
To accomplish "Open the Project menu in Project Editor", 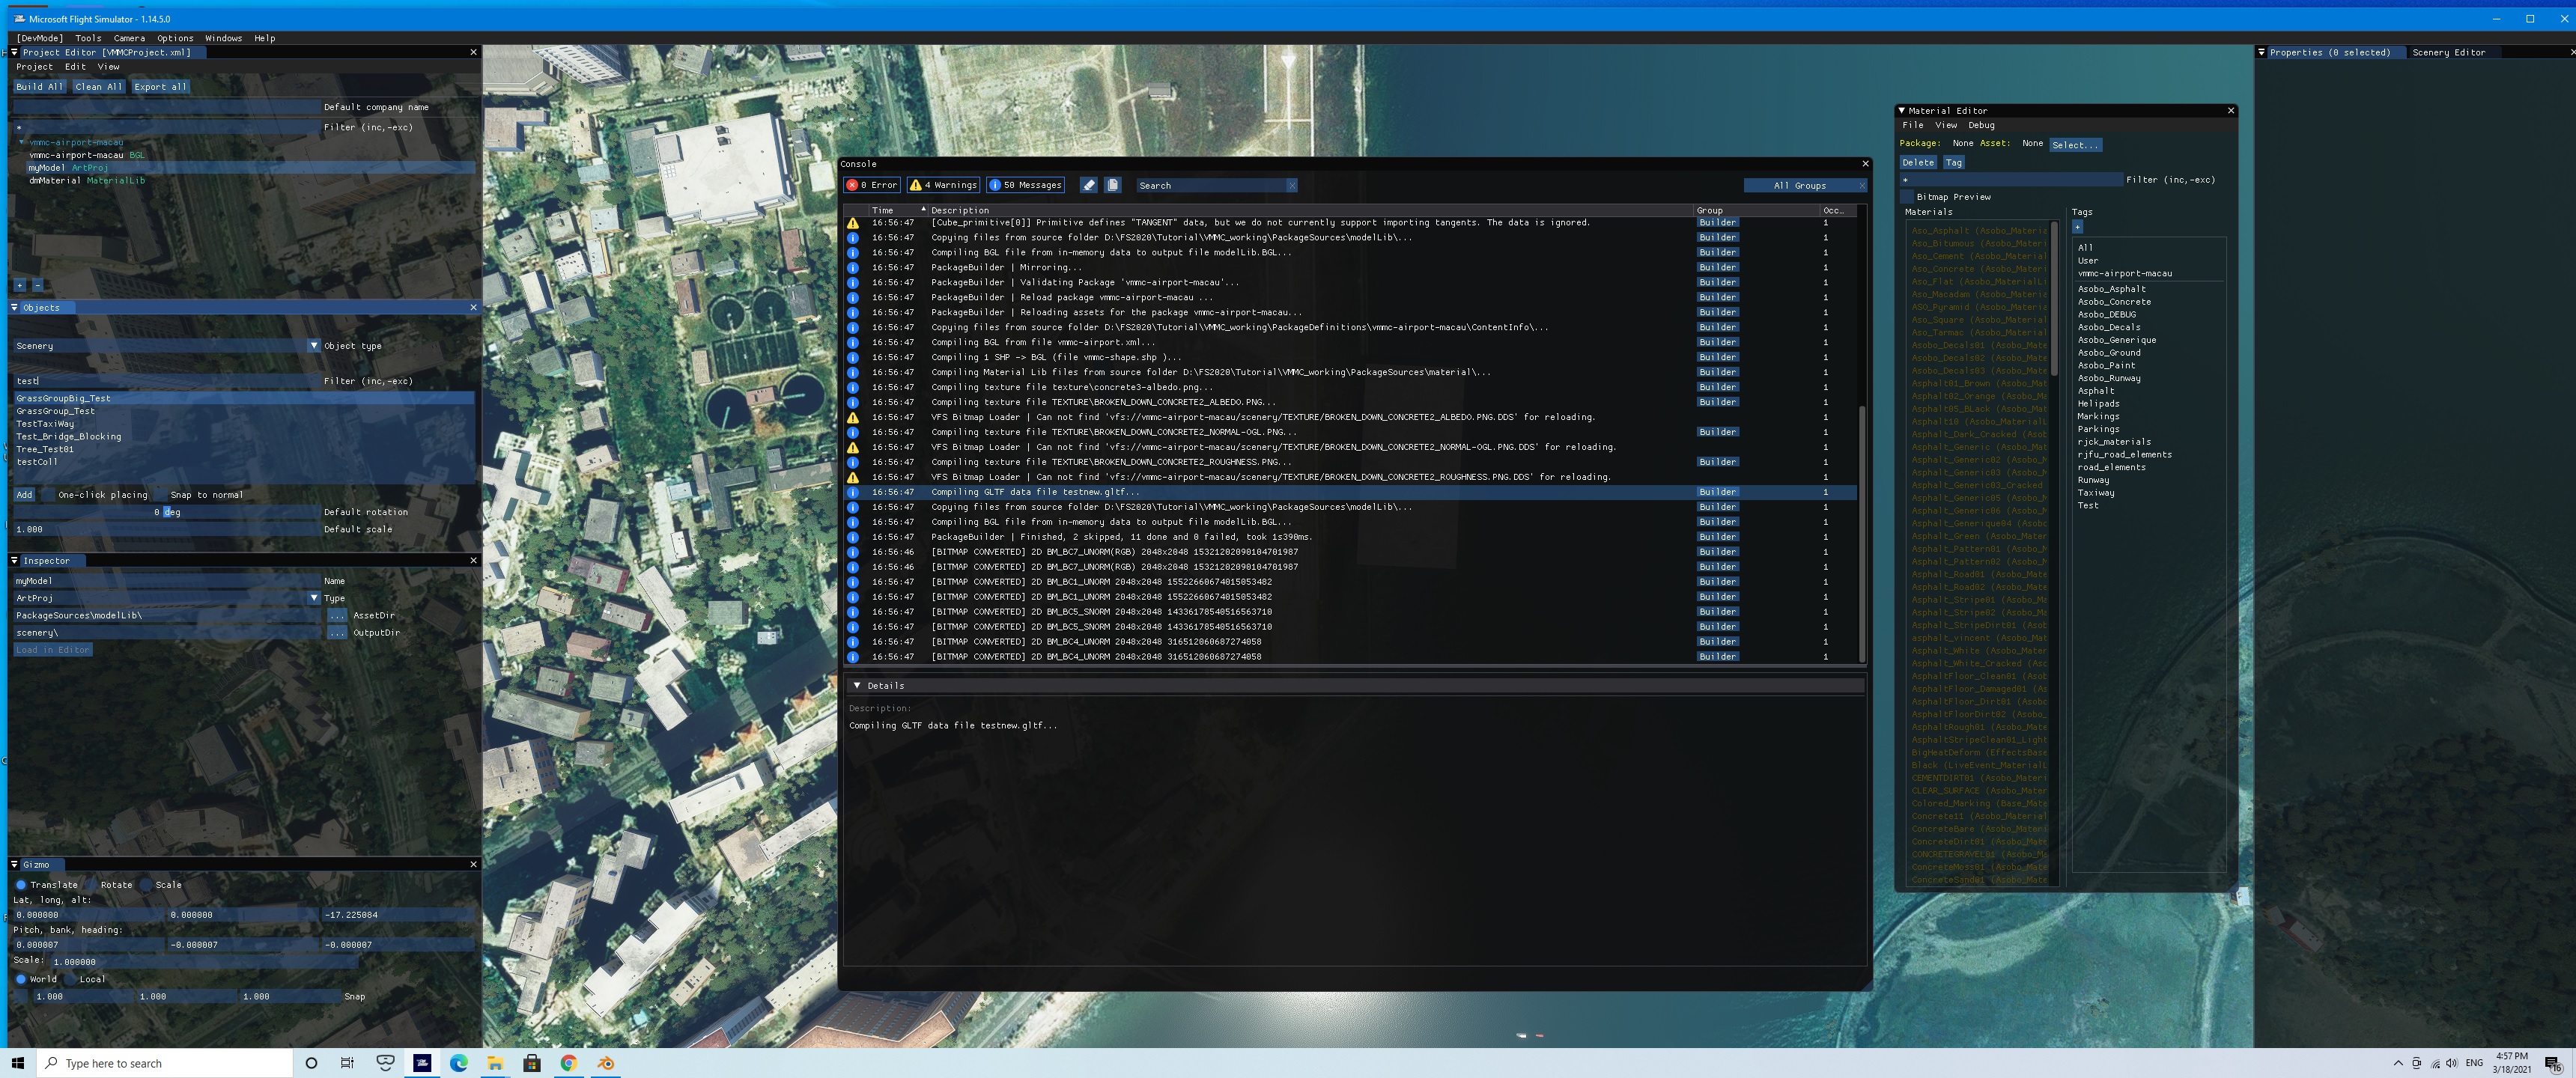I will [34, 67].
